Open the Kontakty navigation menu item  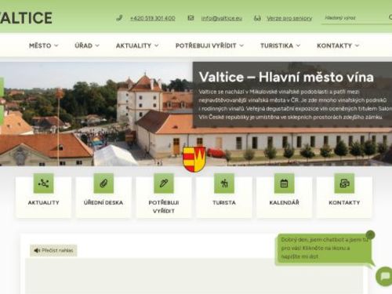pos(338,45)
